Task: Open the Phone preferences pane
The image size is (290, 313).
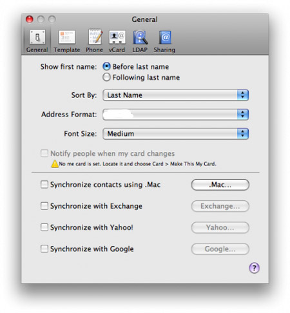Action: pyautogui.click(x=94, y=41)
